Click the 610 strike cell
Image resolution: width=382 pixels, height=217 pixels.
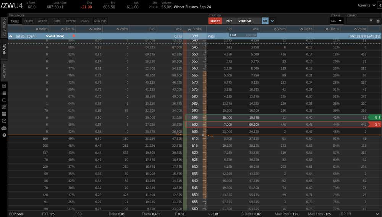pyautogui.click(x=195, y=139)
